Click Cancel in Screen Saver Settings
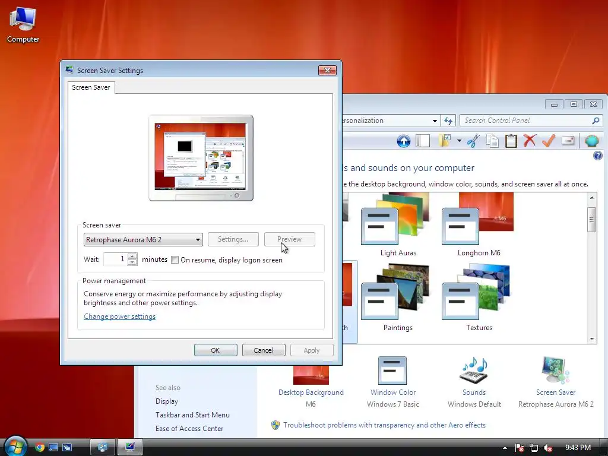 tap(264, 350)
